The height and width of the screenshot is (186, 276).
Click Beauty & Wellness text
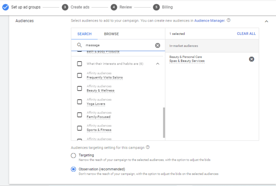point(101,91)
